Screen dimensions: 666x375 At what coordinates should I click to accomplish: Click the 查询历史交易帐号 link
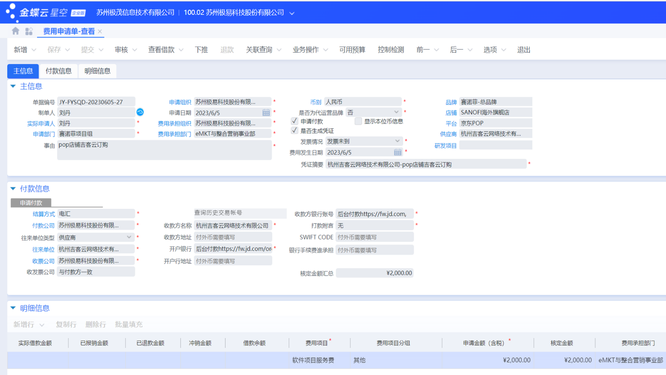click(x=218, y=212)
